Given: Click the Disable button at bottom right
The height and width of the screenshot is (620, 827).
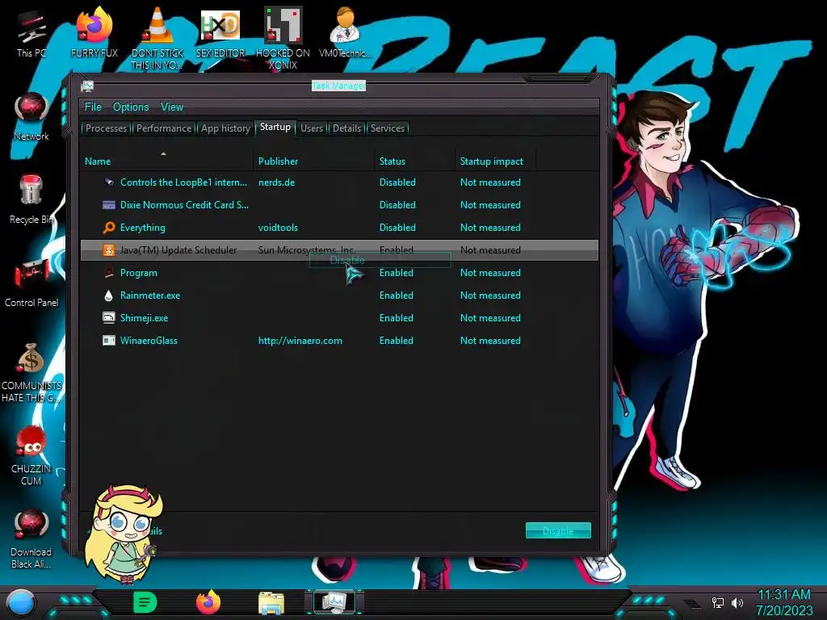Looking at the screenshot, I should (x=558, y=531).
